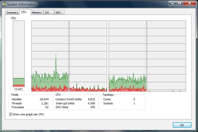Click the DPC Delta label
This screenshot has width=198, height=132.
coord(62,107)
